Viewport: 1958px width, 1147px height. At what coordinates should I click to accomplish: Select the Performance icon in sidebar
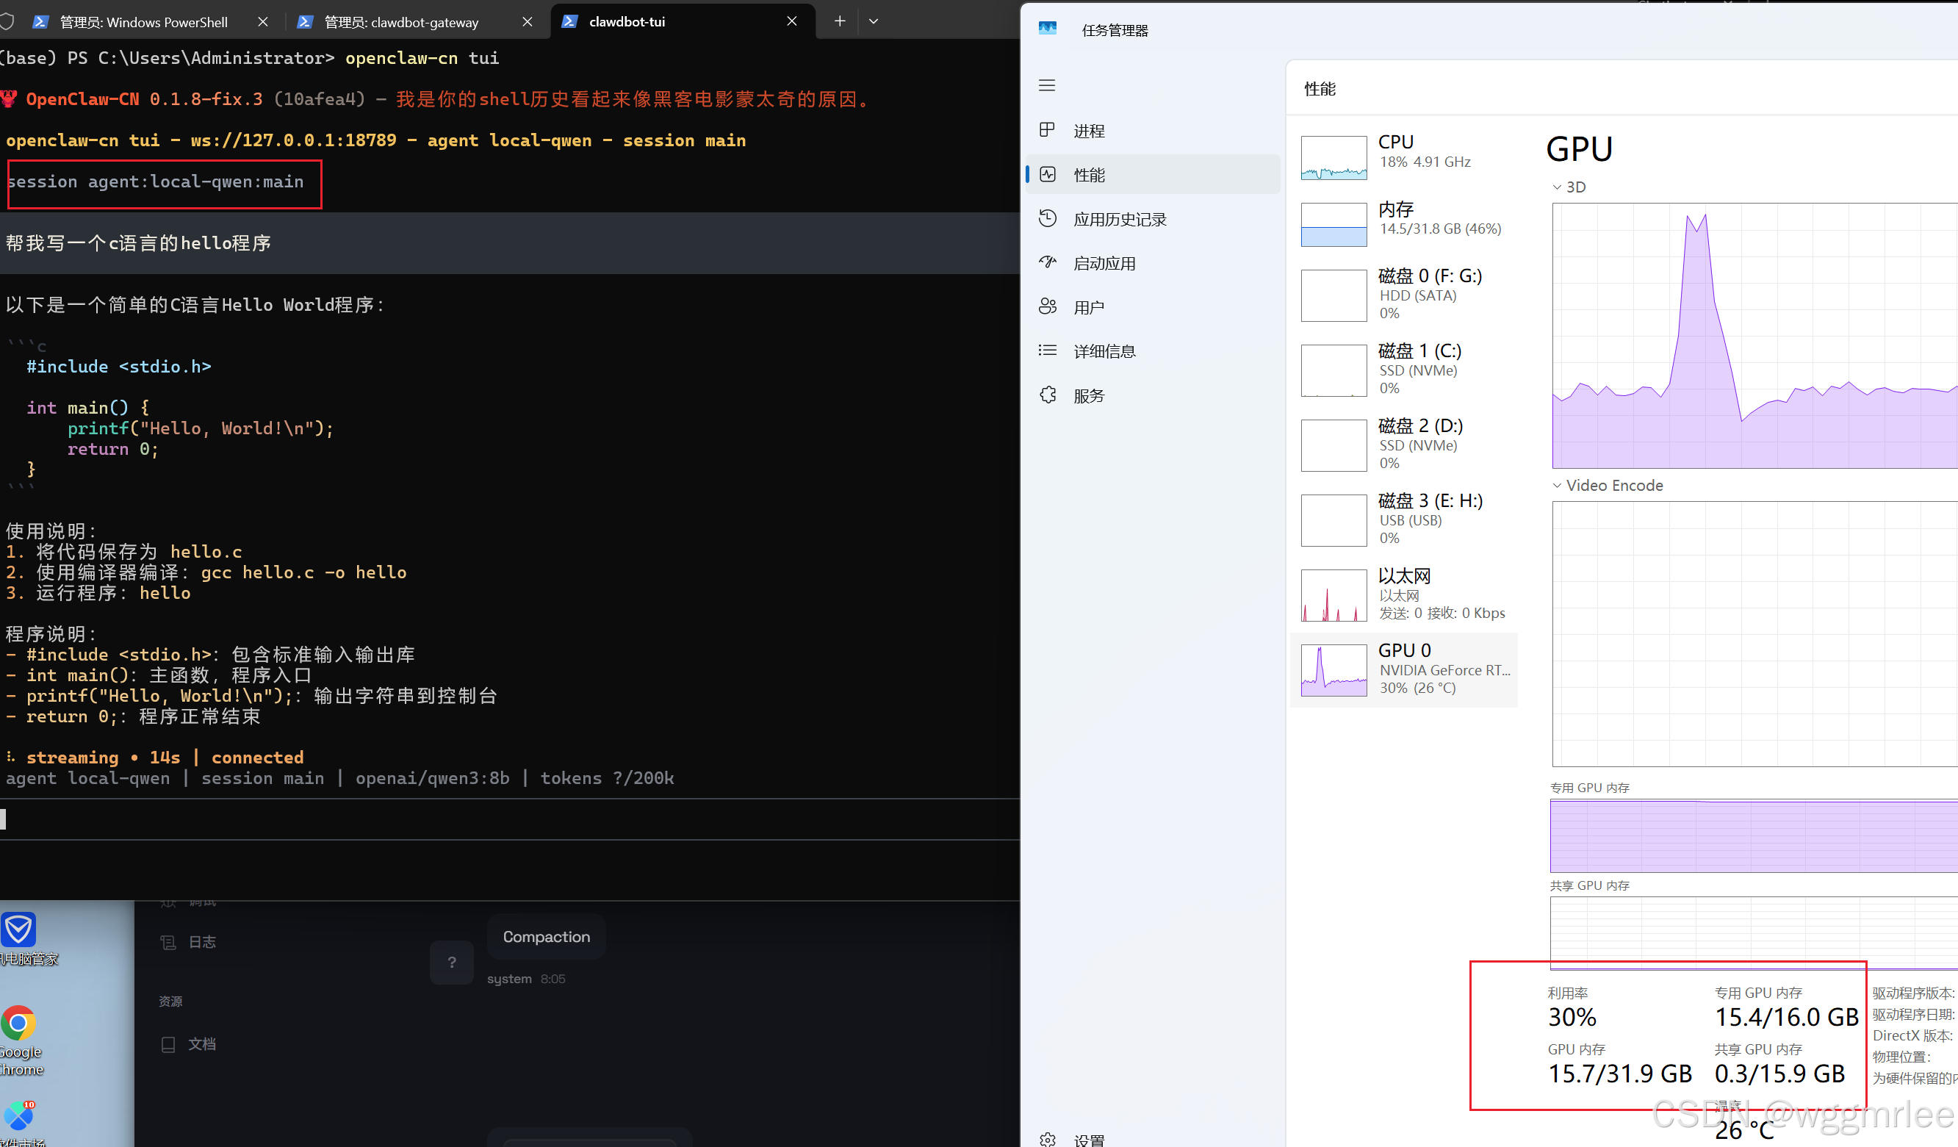[x=1048, y=174]
